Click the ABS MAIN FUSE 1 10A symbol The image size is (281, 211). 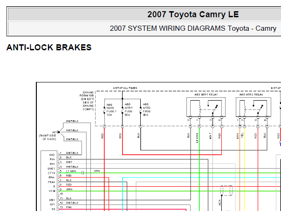point(104,110)
